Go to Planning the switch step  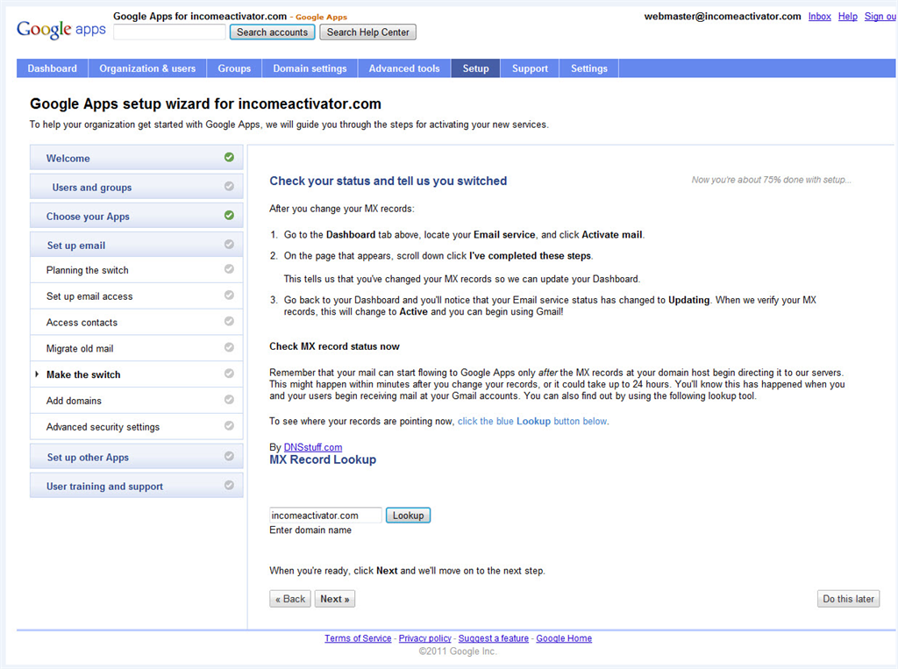click(x=136, y=270)
